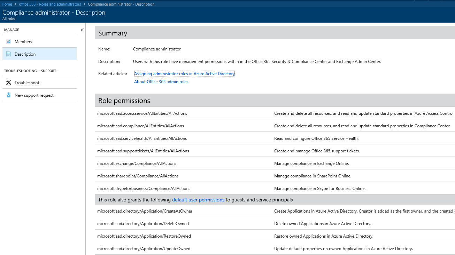Select the microsoft.exchange Compliance permission row
The width and height of the screenshot is (455, 255).
137,164
